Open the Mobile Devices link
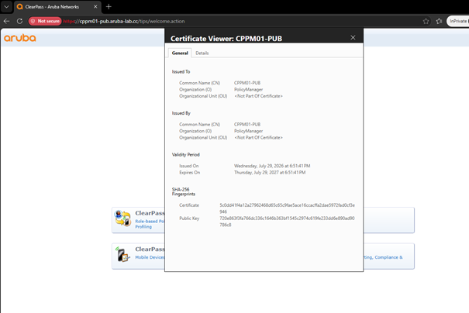 tap(150, 257)
